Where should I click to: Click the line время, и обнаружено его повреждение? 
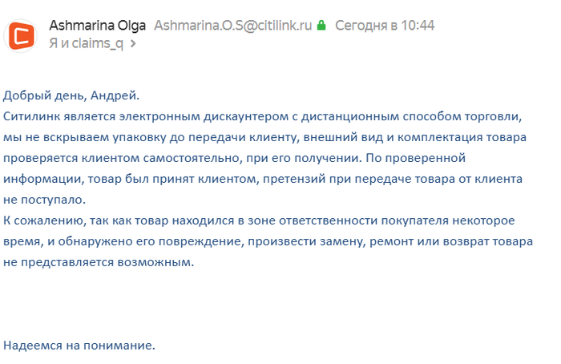(268, 241)
